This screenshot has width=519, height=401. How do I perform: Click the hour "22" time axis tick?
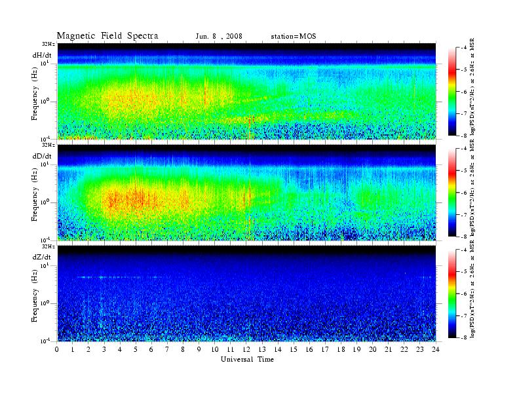(x=404, y=349)
